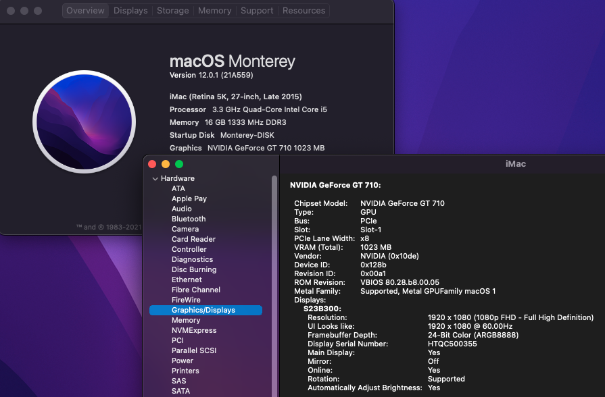Close the System Information window
This screenshot has height=397, width=605.
(152, 164)
